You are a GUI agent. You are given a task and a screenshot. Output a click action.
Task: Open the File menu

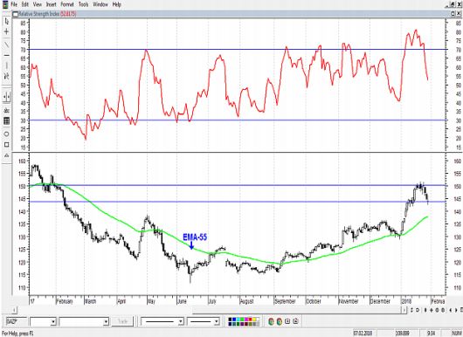click(14, 4)
